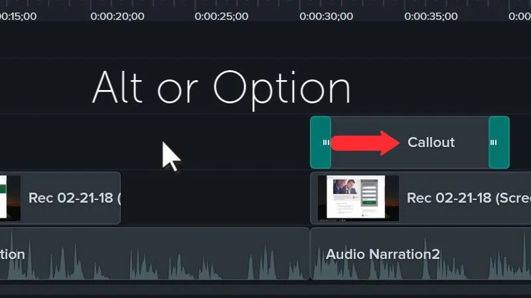Click the Audio Narration2 audio clip
Screen dimensions: 531x298
[x=421, y=254]
